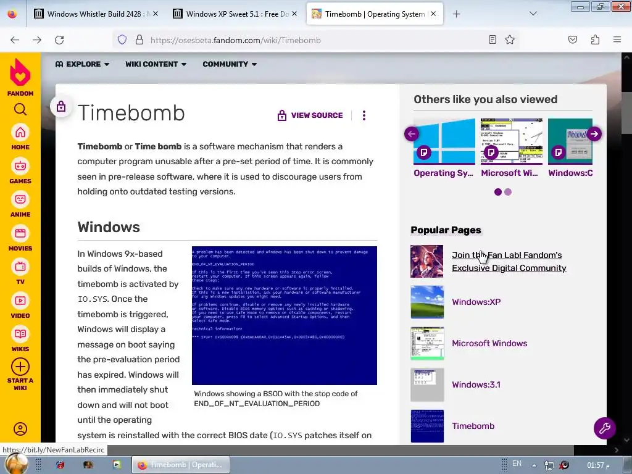Open the TV section icon

20,267
